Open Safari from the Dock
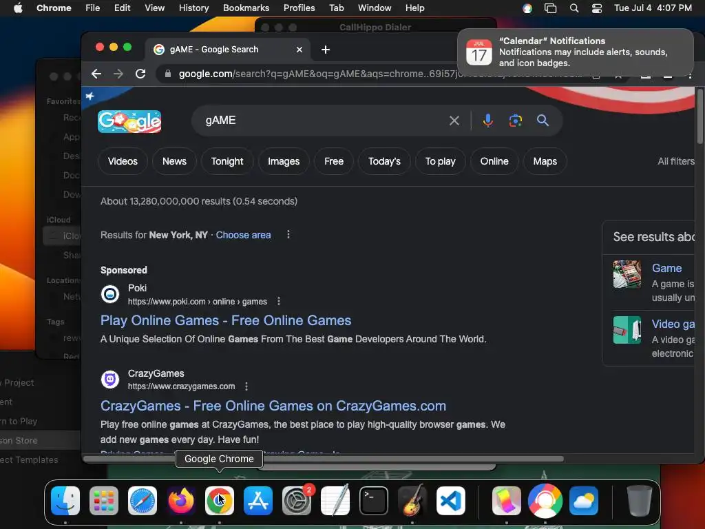Screen dimensions: 705x529 [x=143, y=501]
